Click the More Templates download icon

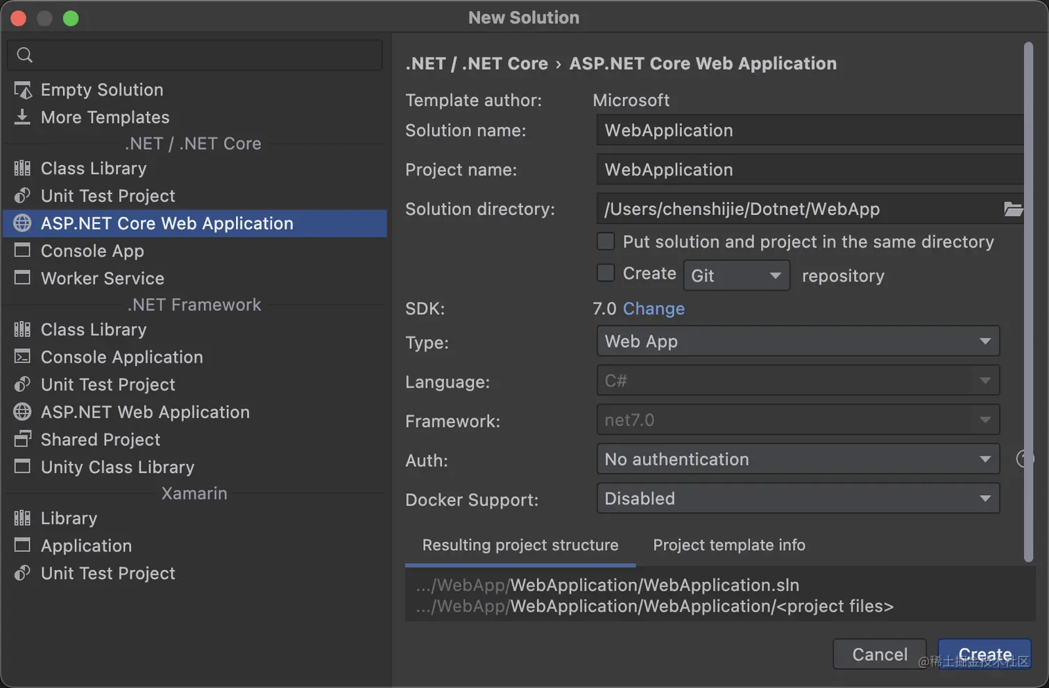point(23,117)
